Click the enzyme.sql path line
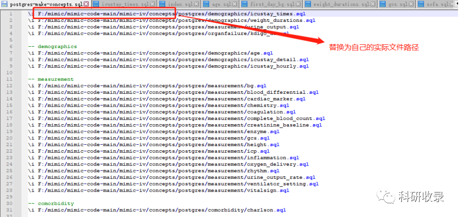Screen dimensions: 459x217 tap(154, 132)
